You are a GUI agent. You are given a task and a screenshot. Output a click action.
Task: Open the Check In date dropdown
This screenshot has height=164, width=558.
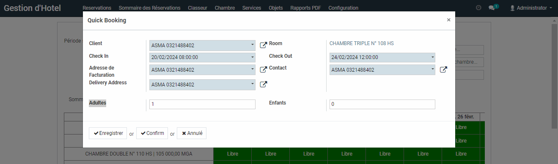pos(252,57)
